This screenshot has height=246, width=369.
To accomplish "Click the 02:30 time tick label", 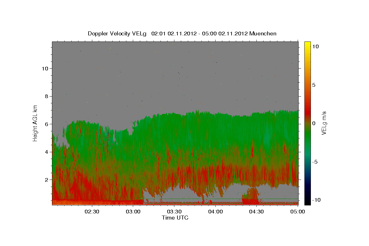I will coord(92,212).
